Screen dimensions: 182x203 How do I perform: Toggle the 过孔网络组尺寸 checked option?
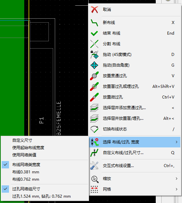point(45,189)
